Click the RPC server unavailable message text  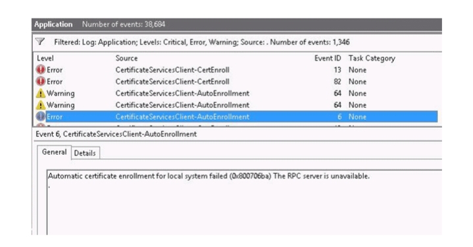[x=209, y=176]
